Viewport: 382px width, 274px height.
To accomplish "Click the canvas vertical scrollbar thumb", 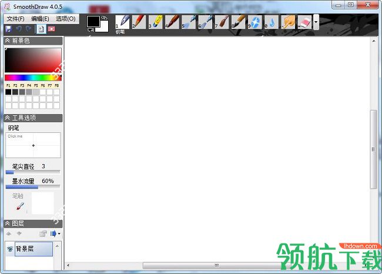I will (x=373, y=149).
